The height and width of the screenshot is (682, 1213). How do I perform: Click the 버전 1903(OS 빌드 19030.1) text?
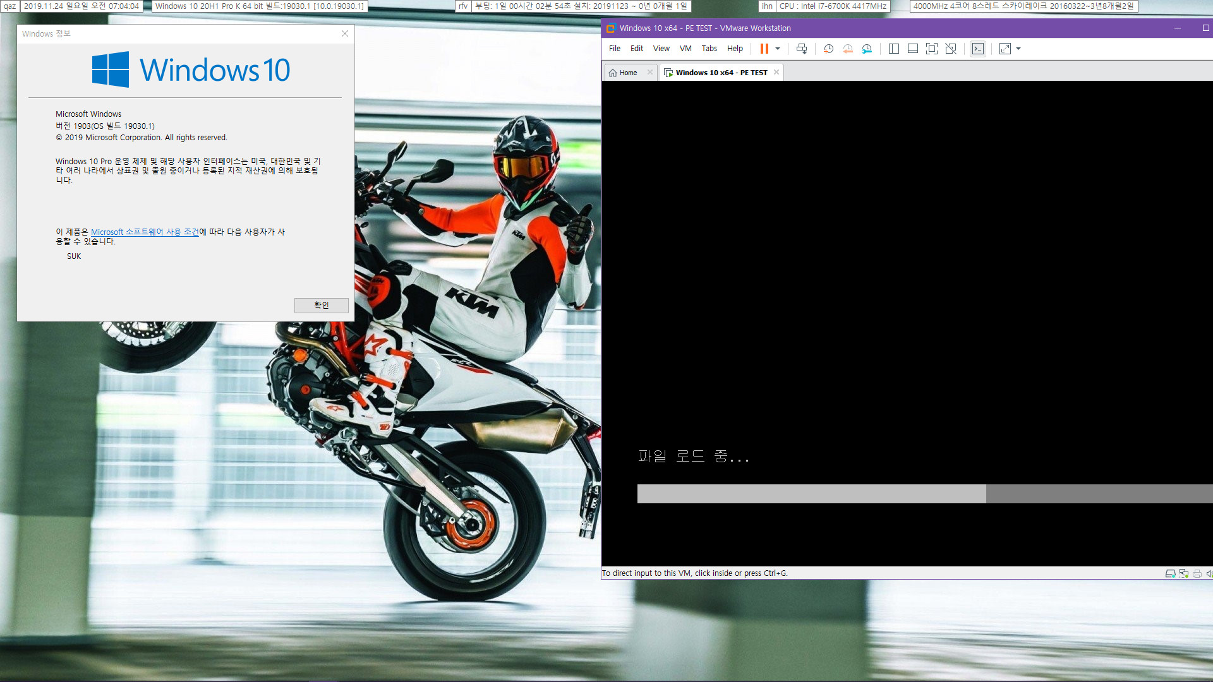[105, 126]
